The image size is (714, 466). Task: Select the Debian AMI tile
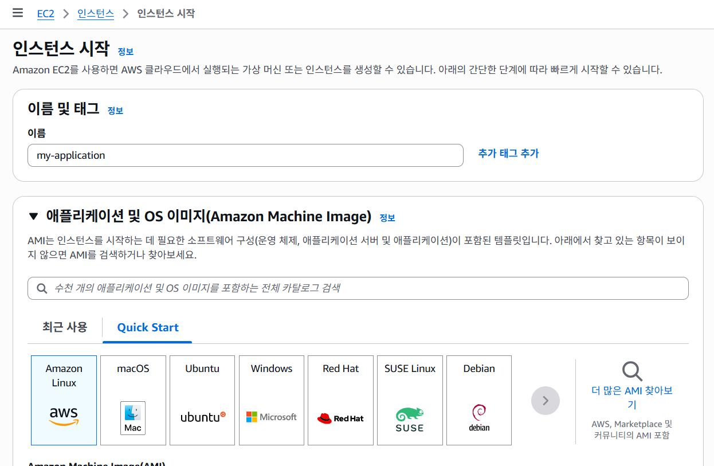(x=479, y=400)
